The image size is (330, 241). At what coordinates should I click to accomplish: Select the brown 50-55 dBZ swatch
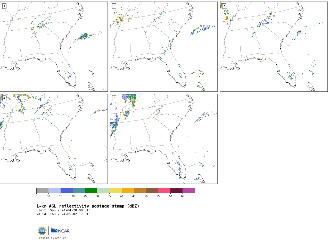point(152,191)
